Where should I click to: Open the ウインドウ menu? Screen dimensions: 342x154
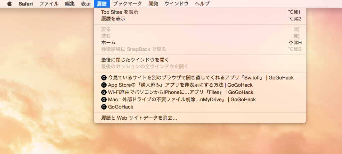[177, 4]
